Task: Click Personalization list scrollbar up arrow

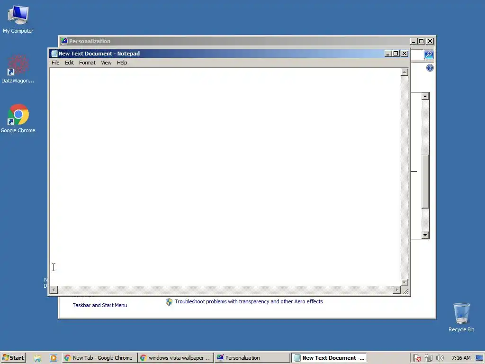Action: click(x=425, y=97)
